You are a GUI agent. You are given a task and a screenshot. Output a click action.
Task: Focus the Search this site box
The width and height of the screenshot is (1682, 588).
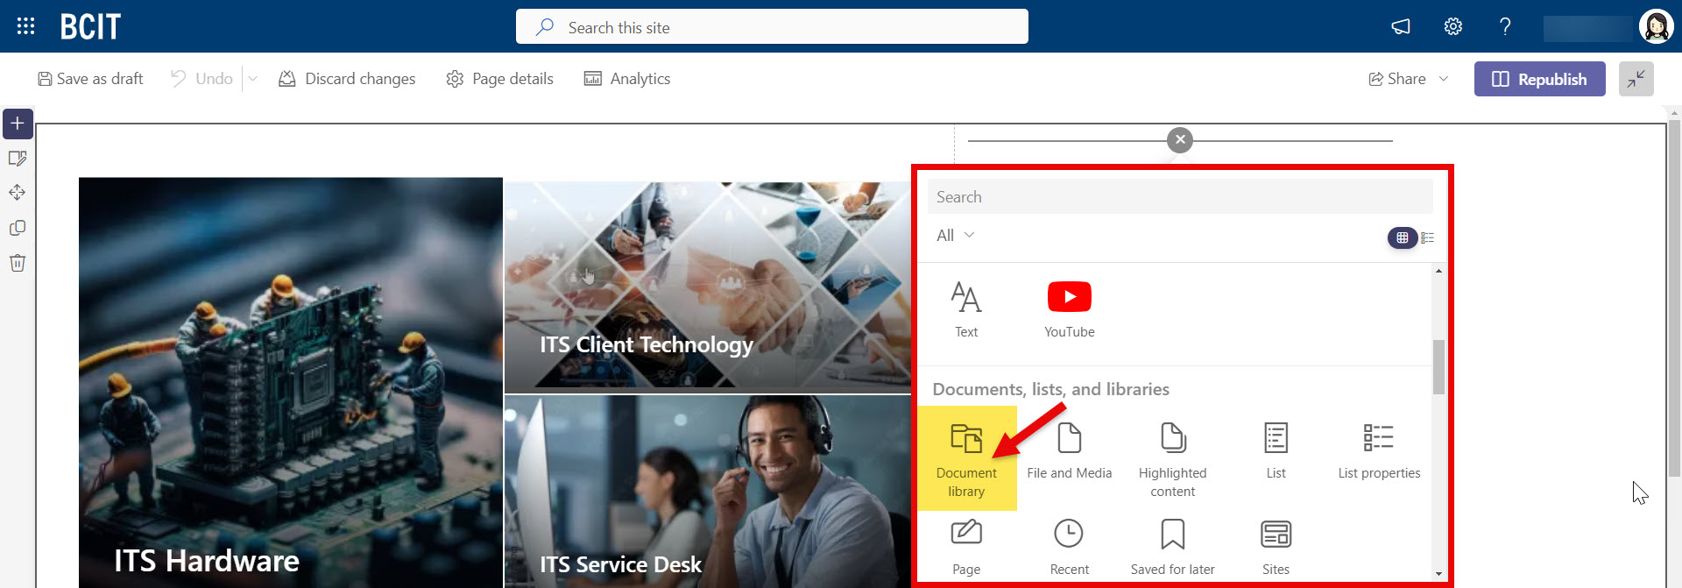pos(772,26)
